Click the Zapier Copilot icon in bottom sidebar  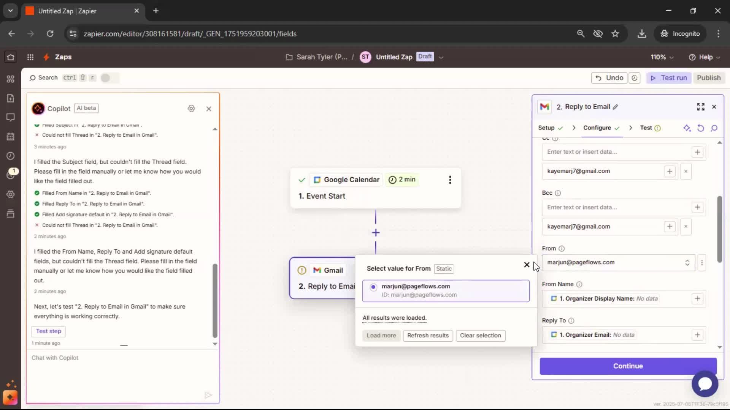(x=10, y=397)
